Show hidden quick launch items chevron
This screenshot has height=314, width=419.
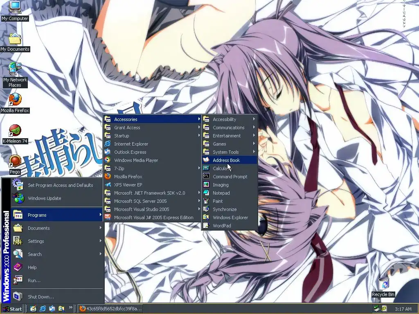tap(70, 307)
